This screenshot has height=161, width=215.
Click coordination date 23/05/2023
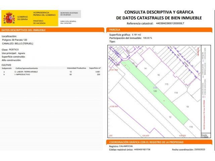(200, 150)
